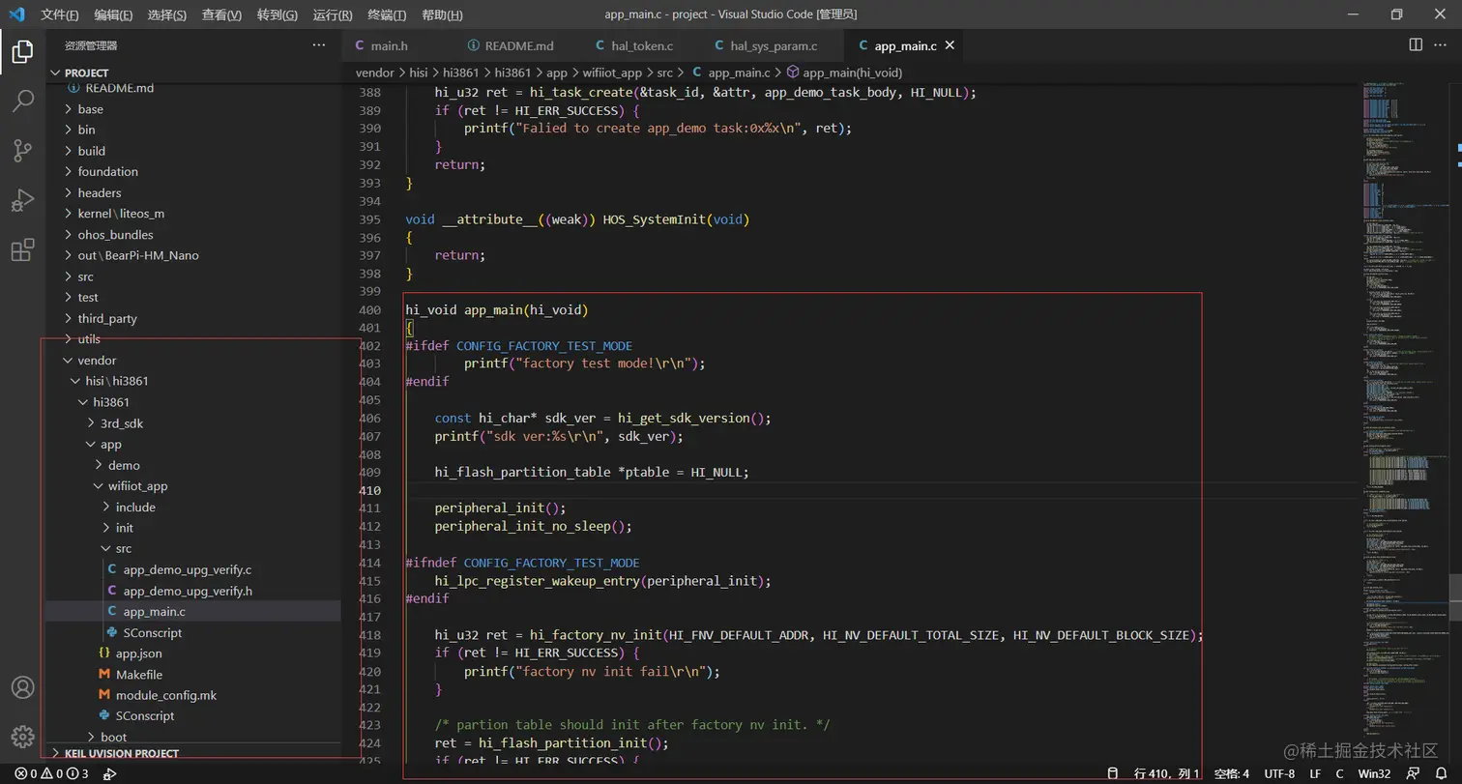Click 行 410, 列 1 cursor position

(x=1166, y=773)
